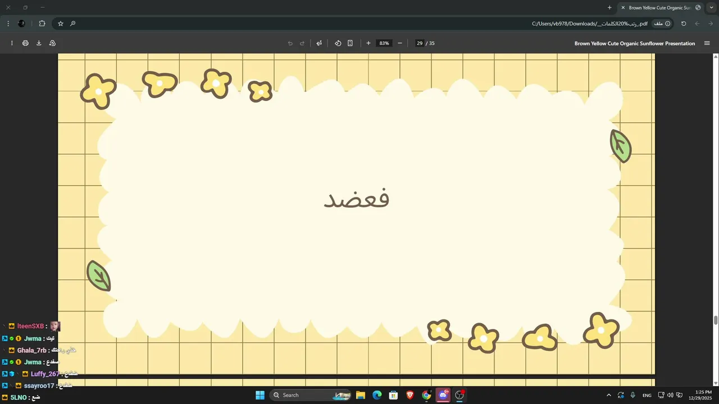The height and width of the screenshot is (404, 719).
Task: Click the magnifier zoom indicator in address bar
Action: tap(73, 24)
